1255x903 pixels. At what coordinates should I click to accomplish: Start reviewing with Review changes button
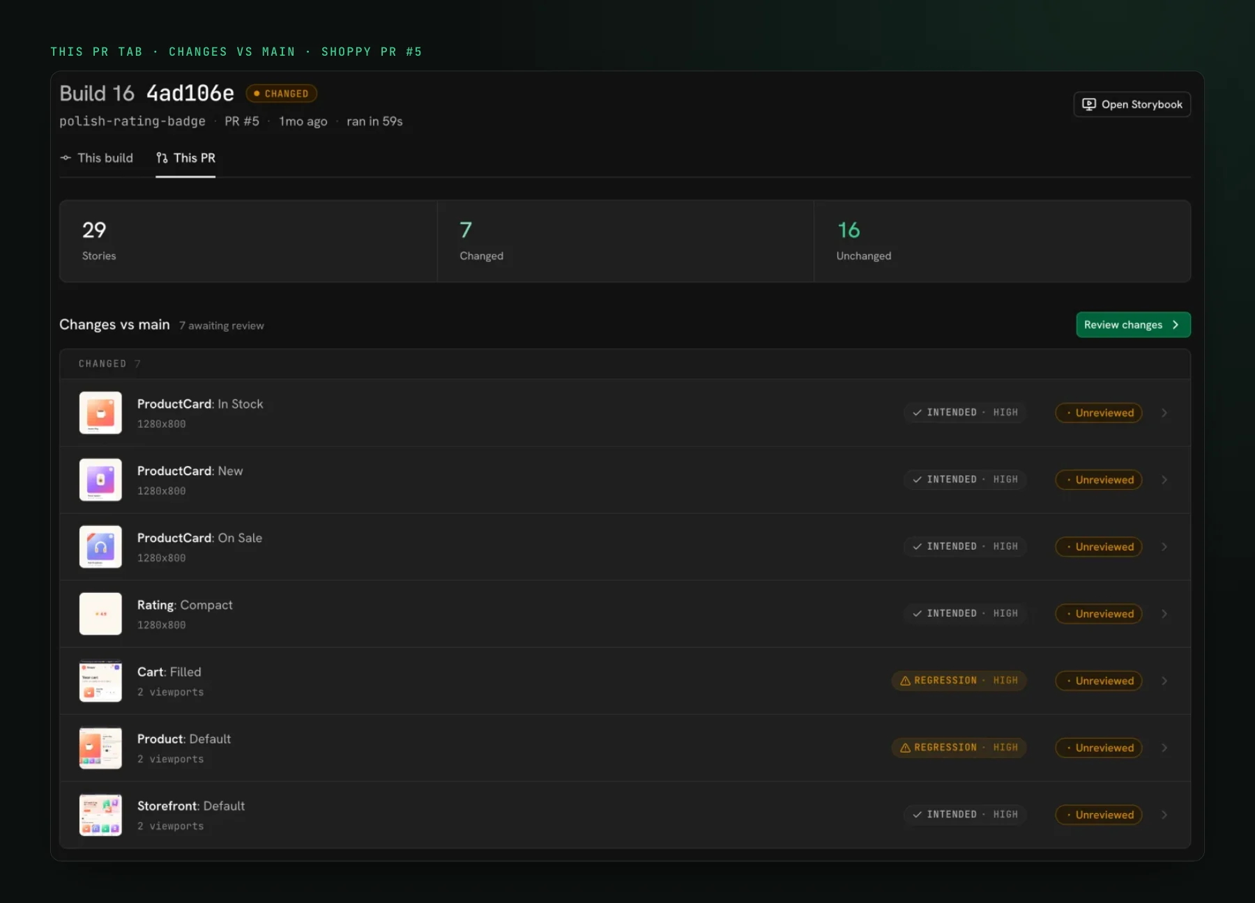coord(1133,325)
